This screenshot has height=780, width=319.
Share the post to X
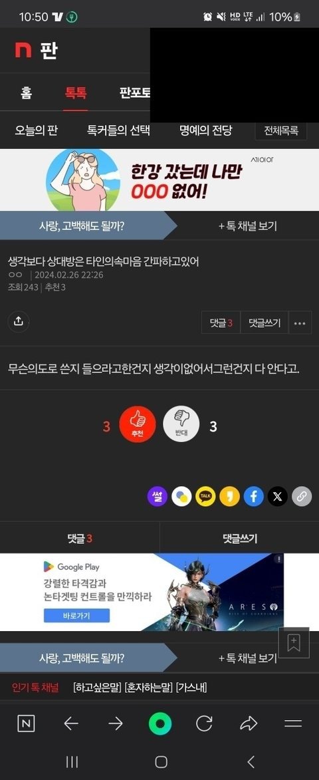(x=277, y=497)
